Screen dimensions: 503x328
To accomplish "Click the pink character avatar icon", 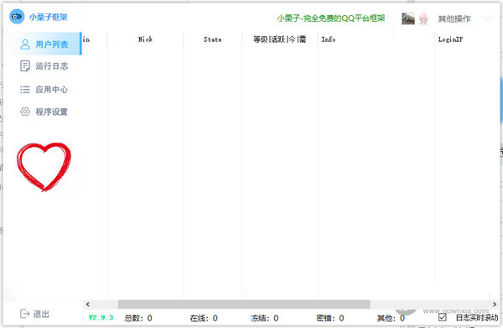I will pyautogui.click(x=423, y=18).
